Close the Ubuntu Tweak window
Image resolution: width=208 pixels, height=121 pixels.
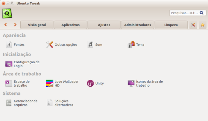point(4,3)
